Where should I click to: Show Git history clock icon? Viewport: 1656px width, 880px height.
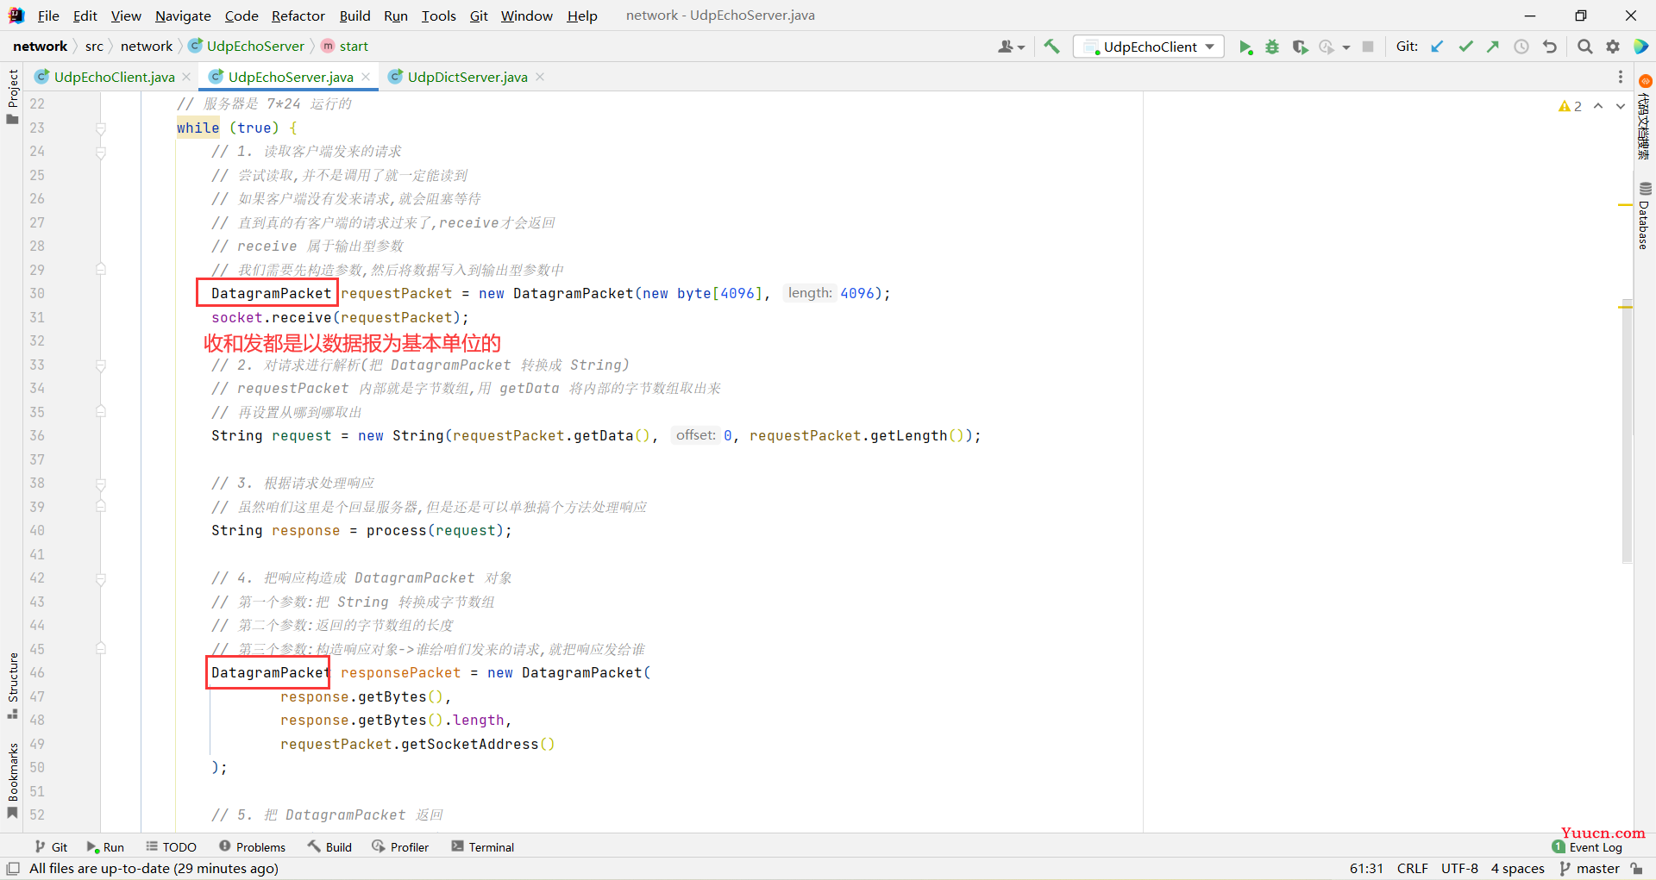click(1521, 47)
